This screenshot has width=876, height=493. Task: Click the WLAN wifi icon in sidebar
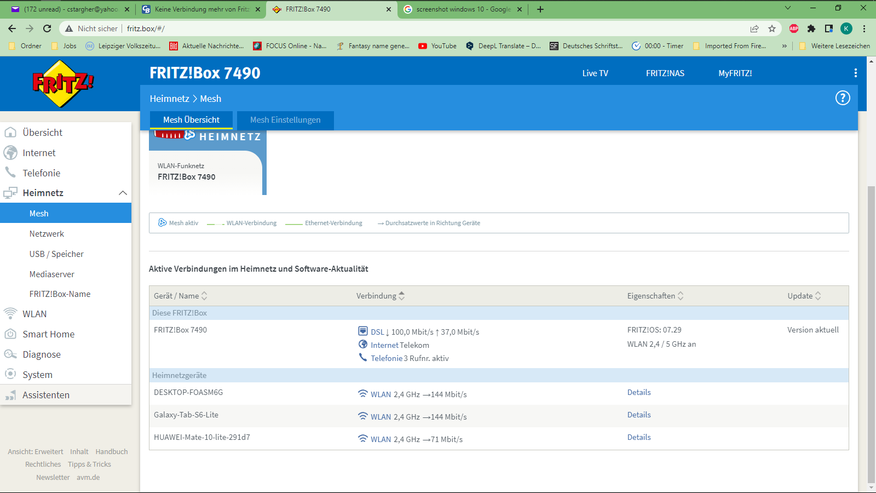click(x=10, y=313)
